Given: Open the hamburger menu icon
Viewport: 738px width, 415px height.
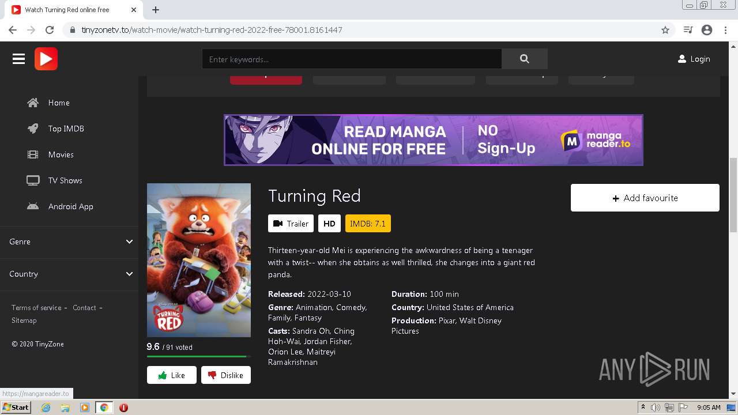Looking at the screenshot, I should pyautogui.click(x=18, y=59).
